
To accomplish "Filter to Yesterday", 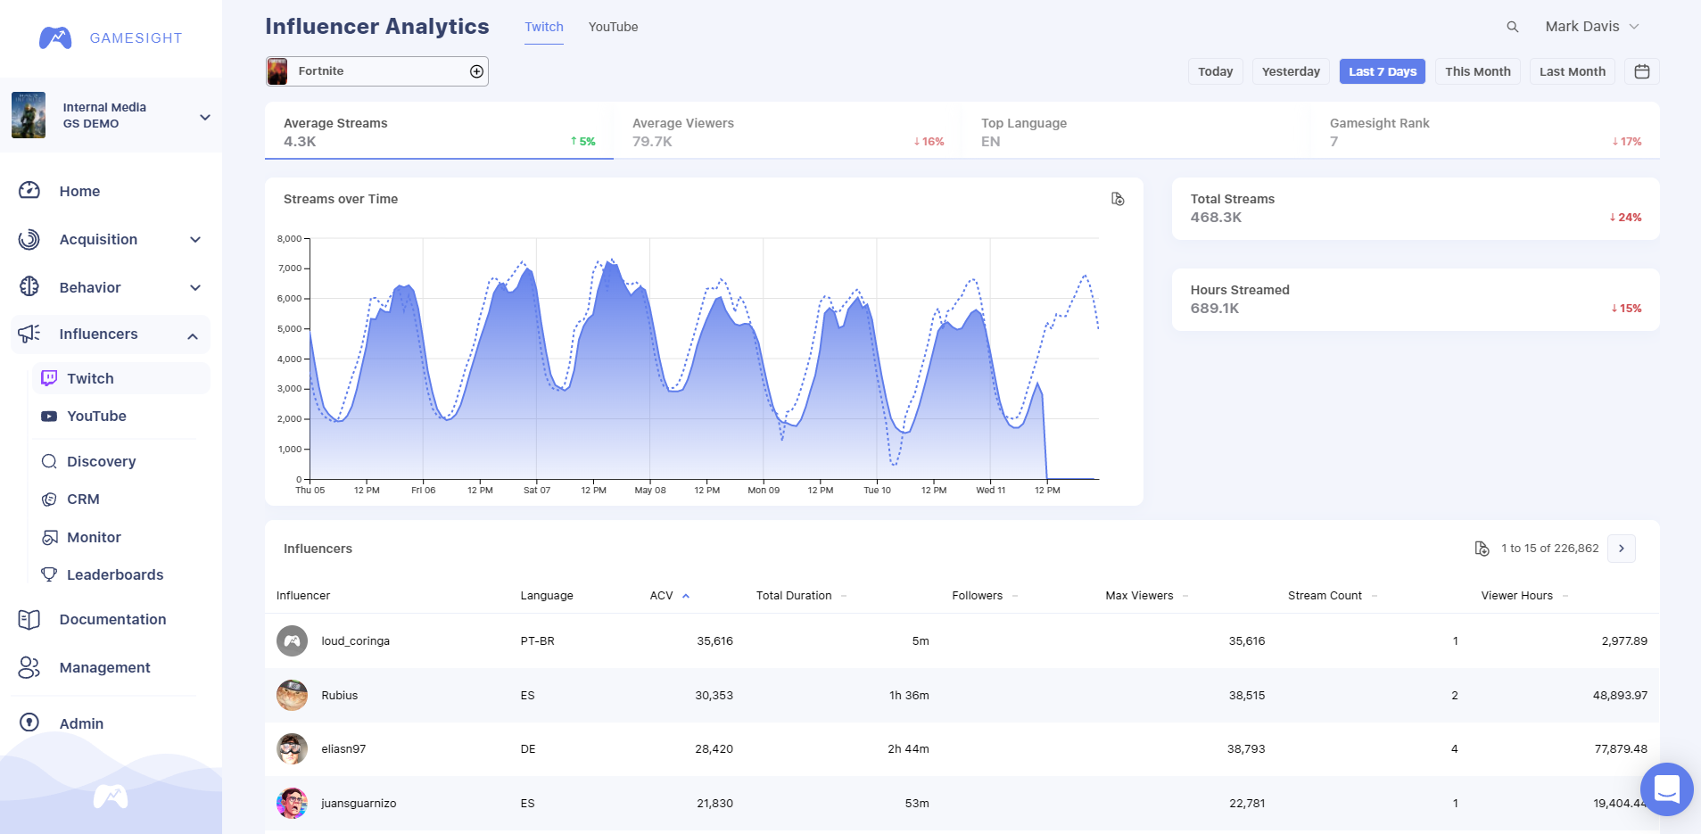I will click(1291, 71).
